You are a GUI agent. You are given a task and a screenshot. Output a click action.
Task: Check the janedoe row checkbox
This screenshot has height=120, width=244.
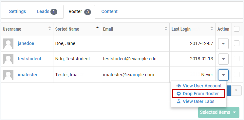(x=236, y=43)
